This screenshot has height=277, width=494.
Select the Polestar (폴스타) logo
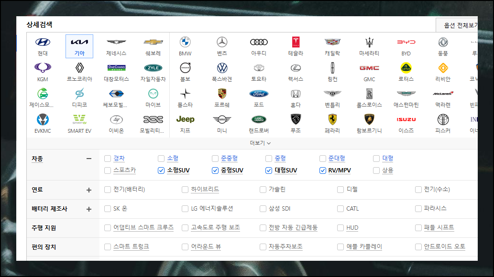click(x=185, y=94)
